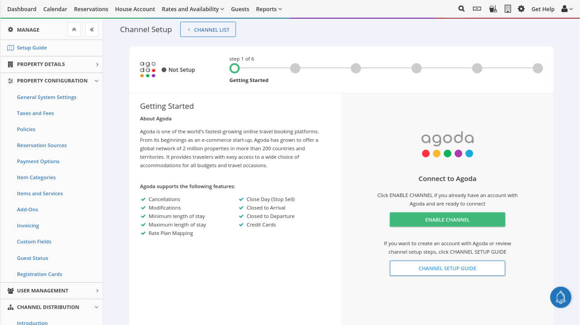Click the Not Setup status indicator
580x325 pixels.
coord(178,70)
